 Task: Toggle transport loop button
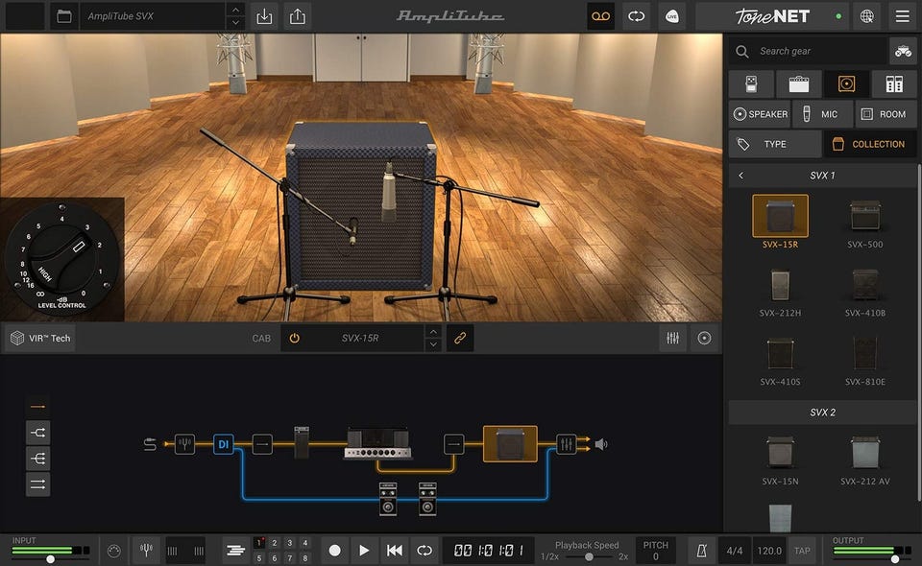pos(424,551)
